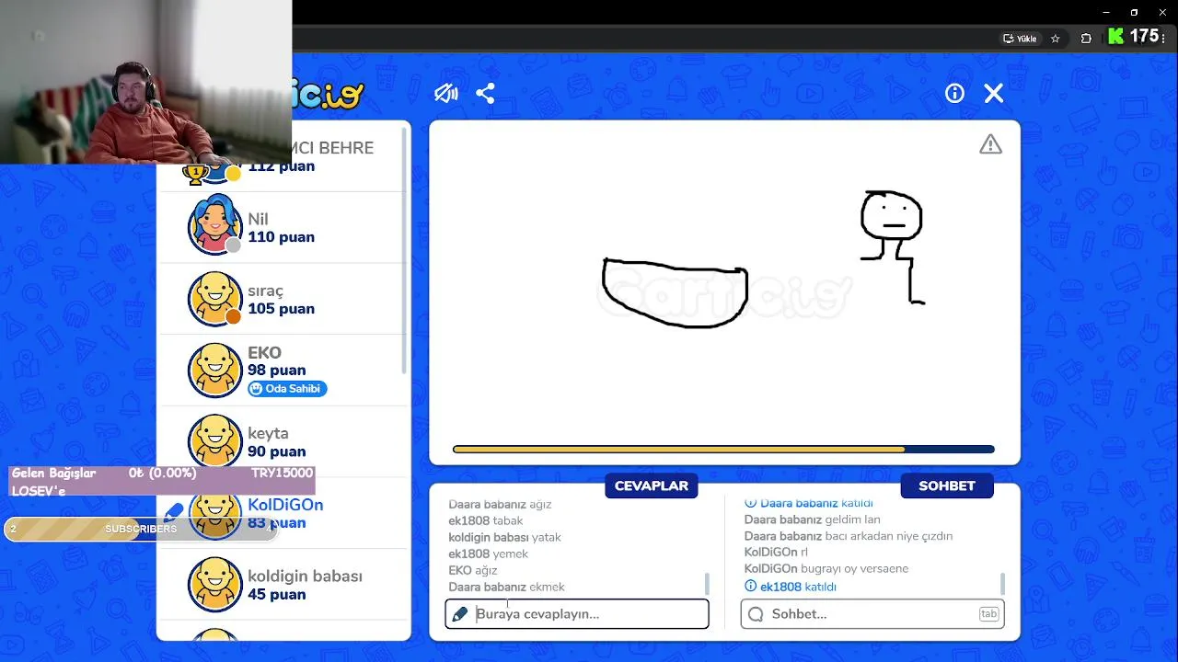Click the Yükle install button in address bar
Image resolution: width=1178 pixels, height=662 pixels.
click(1020, 39)
